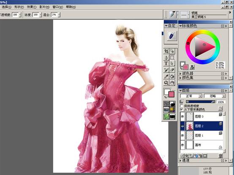Open the 选择 menu
This screenshot has width=234, height=175.
coord(6,7)
